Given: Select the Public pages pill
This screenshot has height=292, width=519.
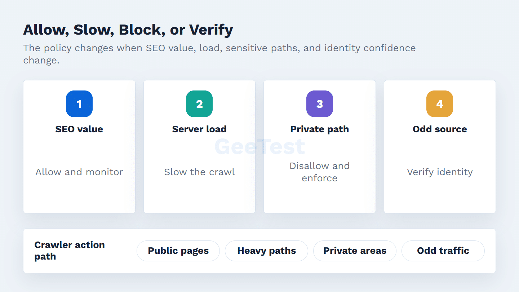Looking at the screenshot, I should point(178,251).
